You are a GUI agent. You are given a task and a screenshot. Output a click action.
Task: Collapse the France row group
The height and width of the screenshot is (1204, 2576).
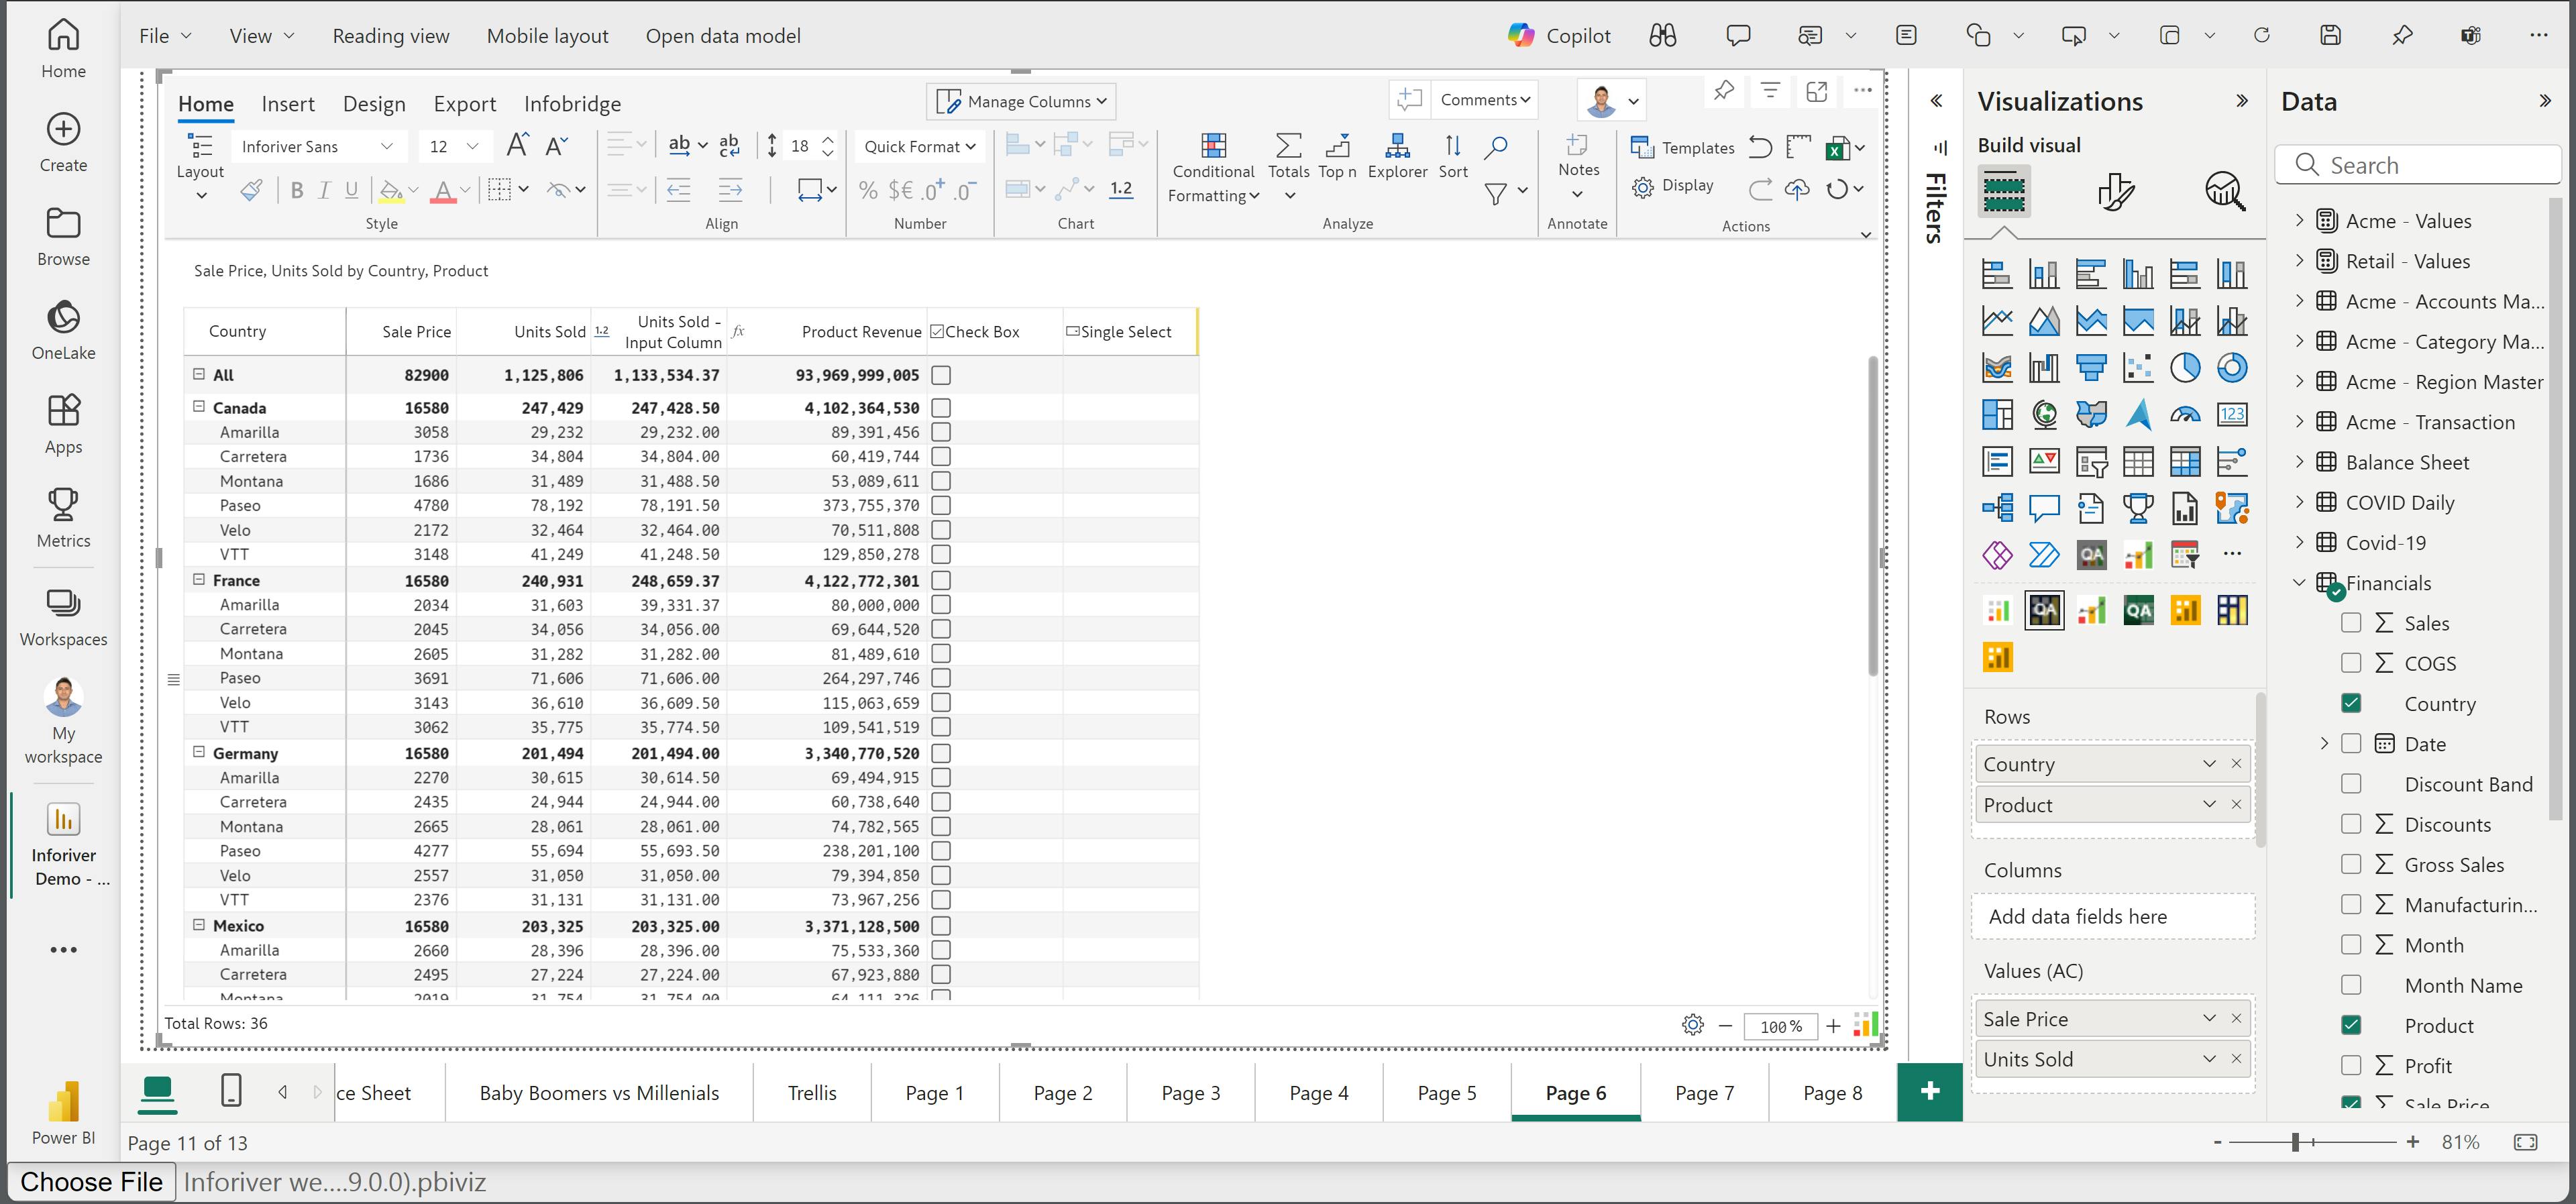tap(199, 579)
